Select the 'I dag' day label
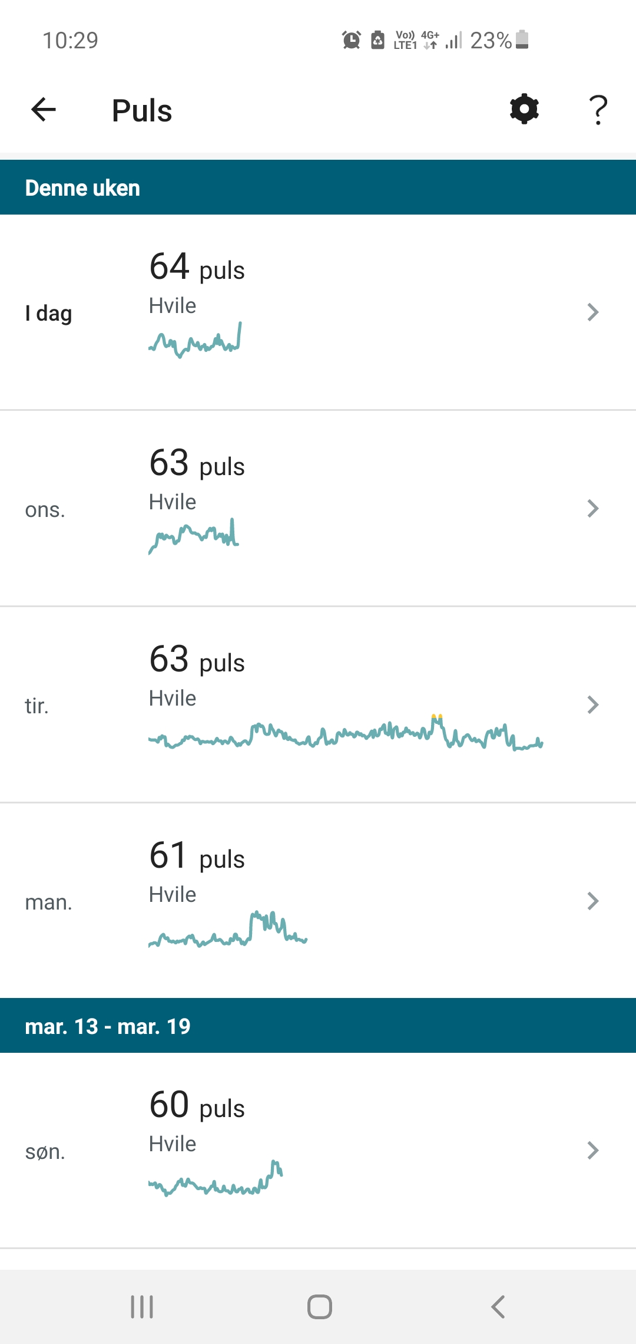This screenshot has height=1344, width=636. tap(48, 313)
